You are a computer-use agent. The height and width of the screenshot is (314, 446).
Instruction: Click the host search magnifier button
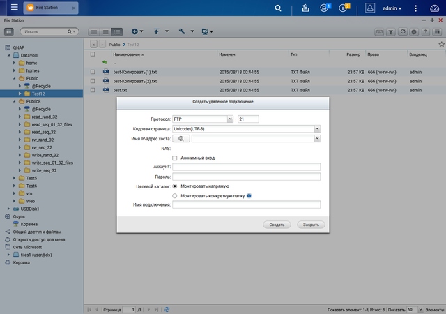[180, 139]
